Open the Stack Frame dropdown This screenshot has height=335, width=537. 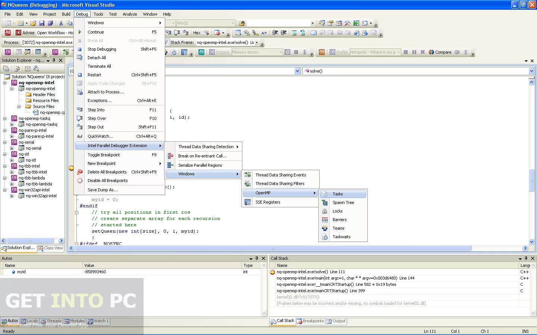(x=257, y=42)
